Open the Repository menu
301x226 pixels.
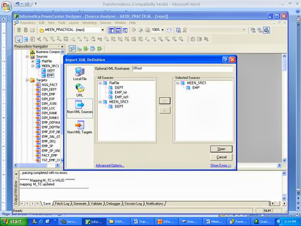point(28,23)
